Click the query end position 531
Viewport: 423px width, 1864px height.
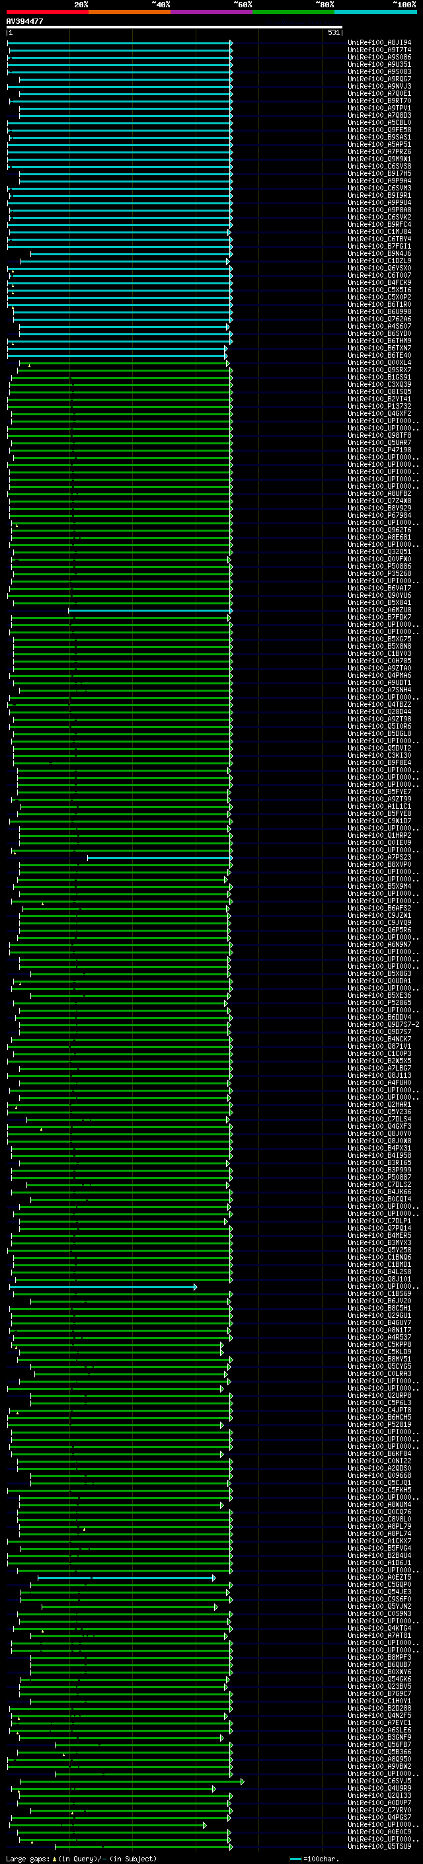pos(333,32)
